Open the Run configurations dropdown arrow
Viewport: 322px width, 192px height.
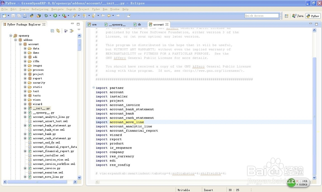coord(59,15)
